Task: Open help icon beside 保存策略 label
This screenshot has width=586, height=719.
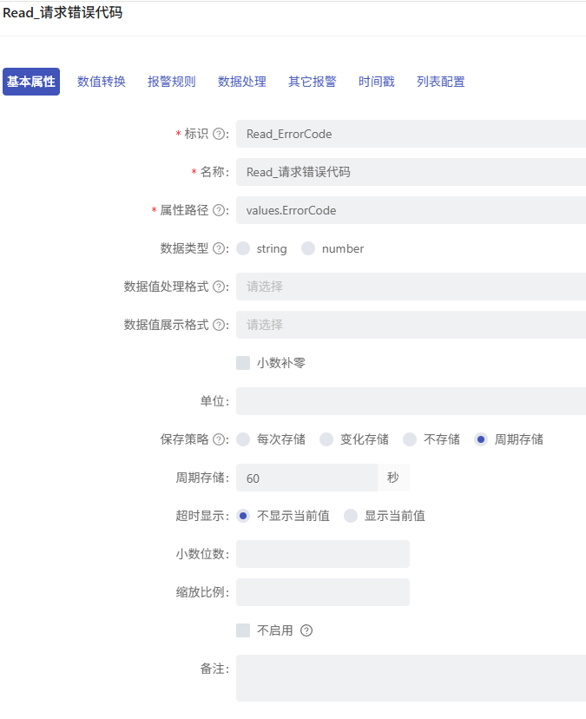Action: coord(219,439)
